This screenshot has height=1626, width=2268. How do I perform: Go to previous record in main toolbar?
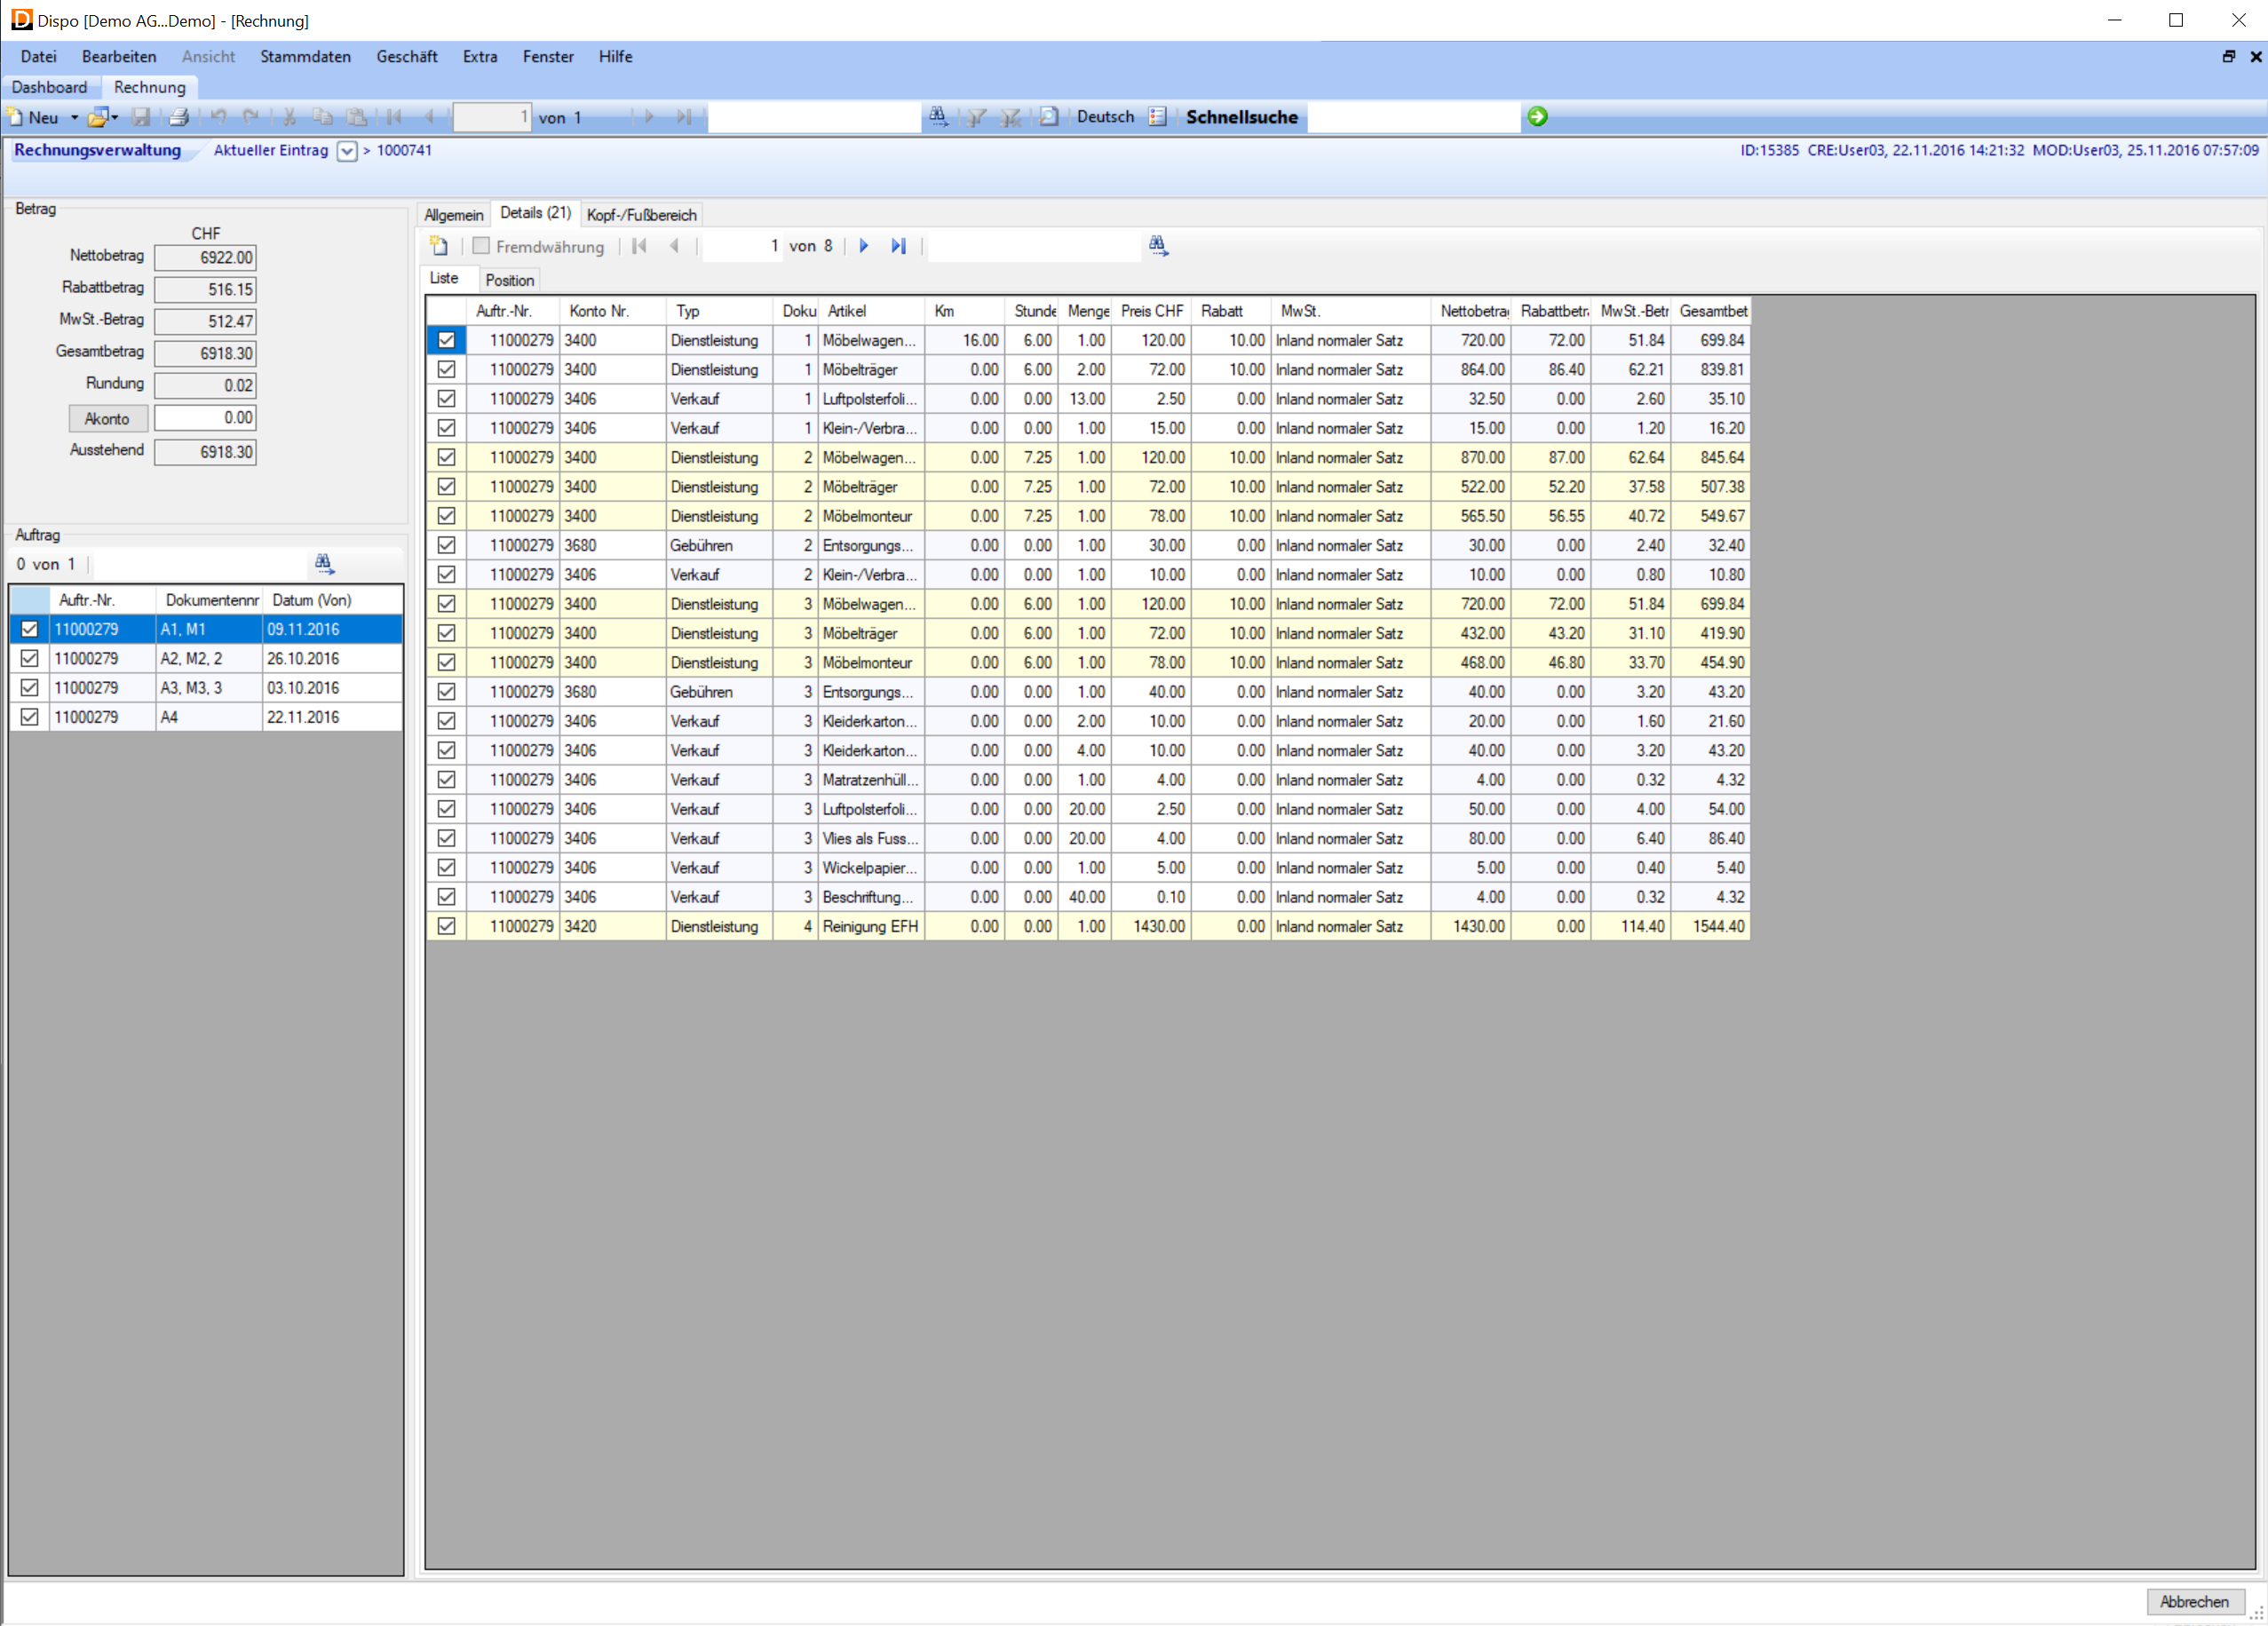[x=429, y=117]
